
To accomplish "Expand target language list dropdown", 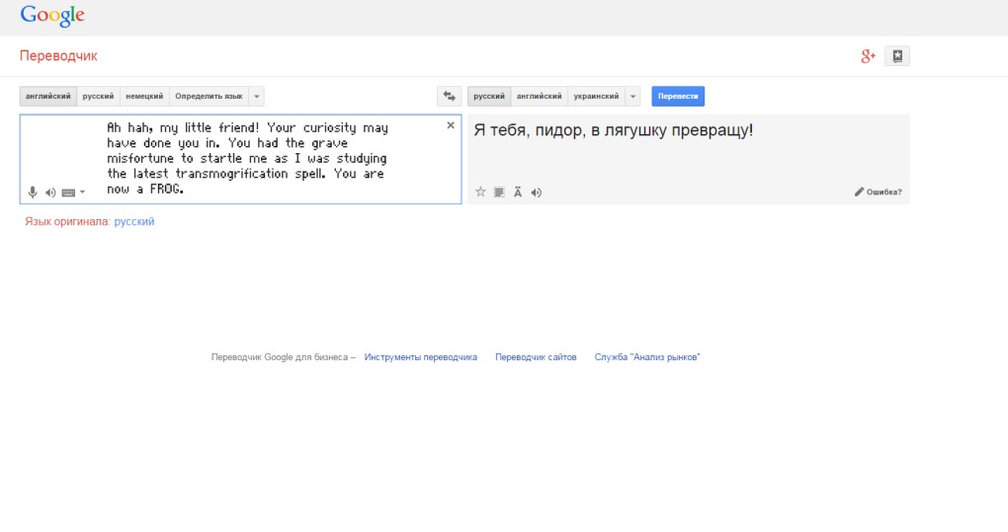I will point(633,97).
